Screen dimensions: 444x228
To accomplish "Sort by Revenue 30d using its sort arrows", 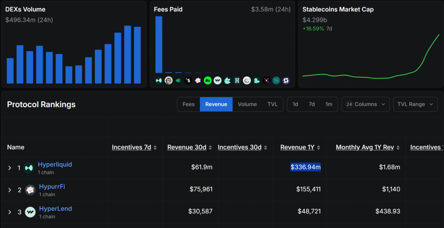I will [x=210, y=148].
